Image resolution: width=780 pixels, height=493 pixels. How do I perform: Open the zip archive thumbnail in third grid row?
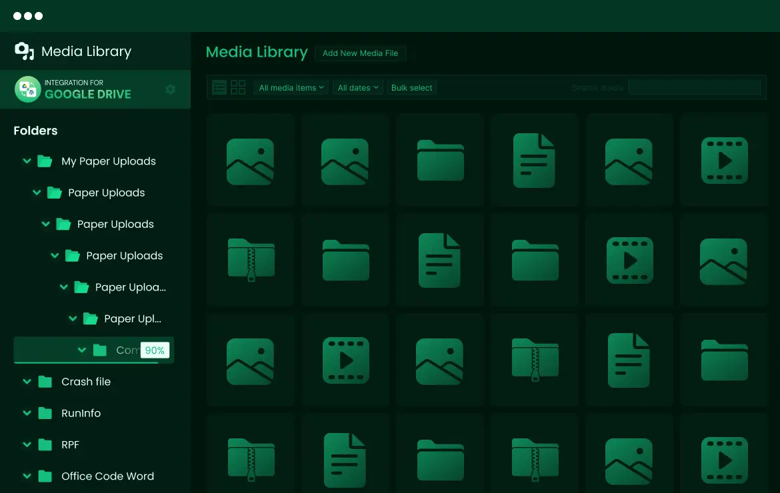(535, 360)
